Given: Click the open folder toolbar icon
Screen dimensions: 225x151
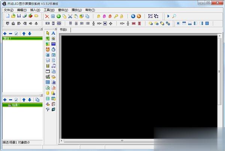Looking at the screenshot, I should click(13, 16).
